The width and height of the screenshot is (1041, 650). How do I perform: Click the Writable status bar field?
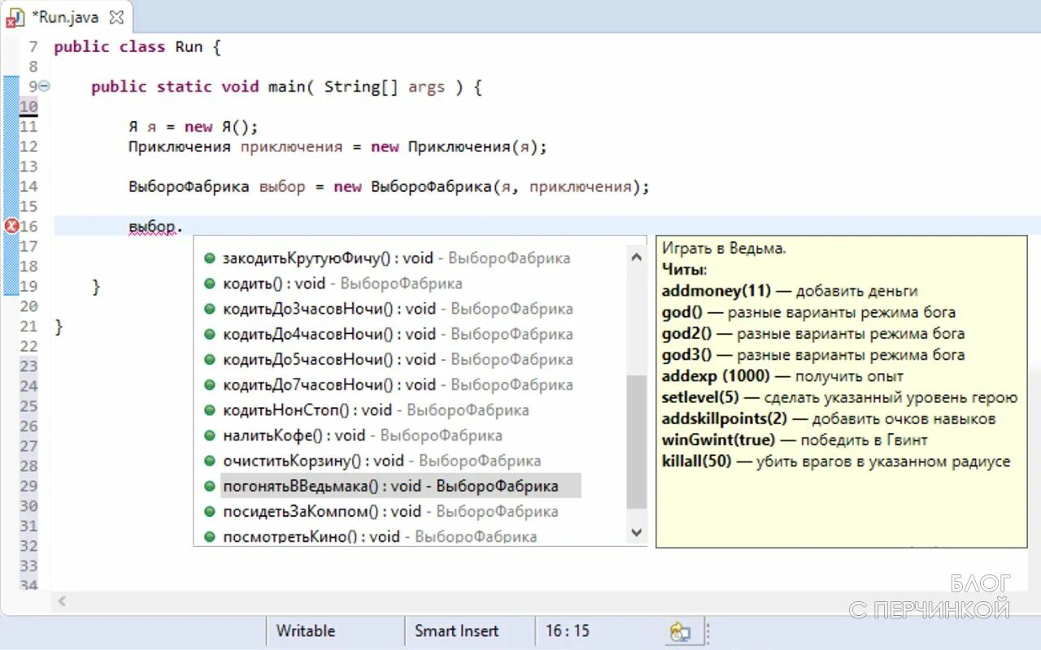pyautogui.click(x=306, y=631)
